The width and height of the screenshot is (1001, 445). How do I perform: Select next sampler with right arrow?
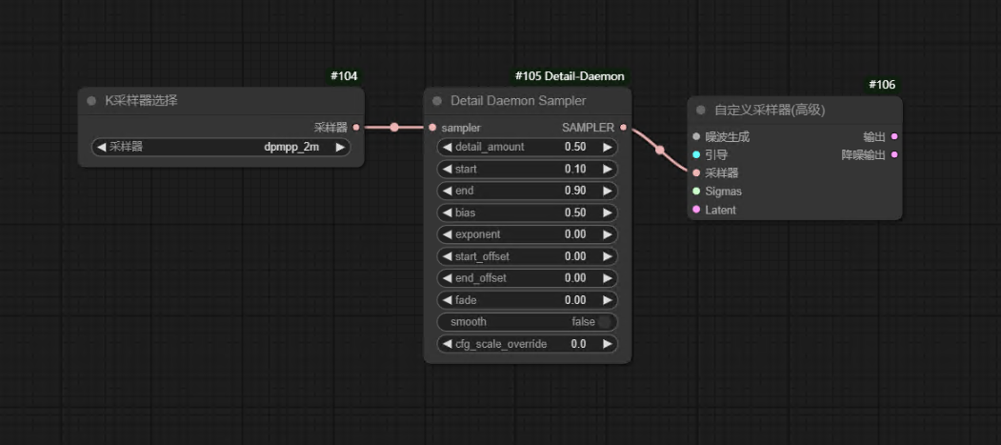340,148
